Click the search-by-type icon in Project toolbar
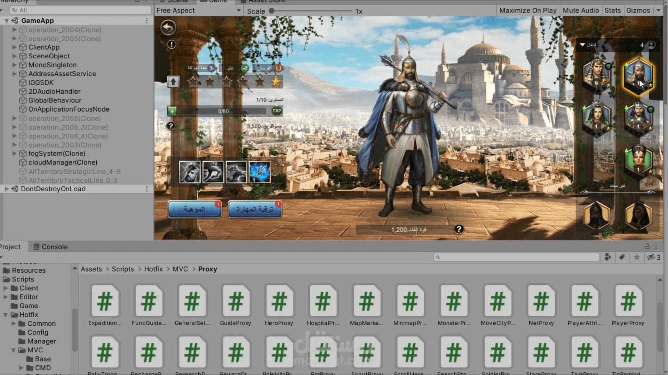This screenshot has width=668, height=375. [x=608, y=257]
